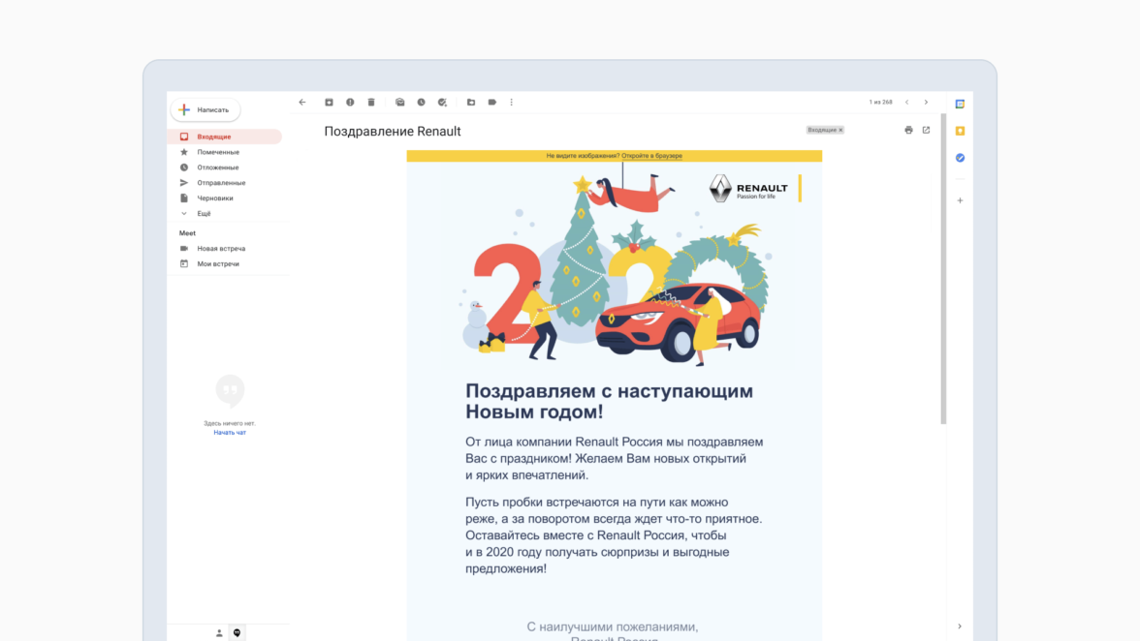Delete the email using the trash icon
This screenshot has width=1140, height=641.
pyautogui.click(x=371, y=102)
